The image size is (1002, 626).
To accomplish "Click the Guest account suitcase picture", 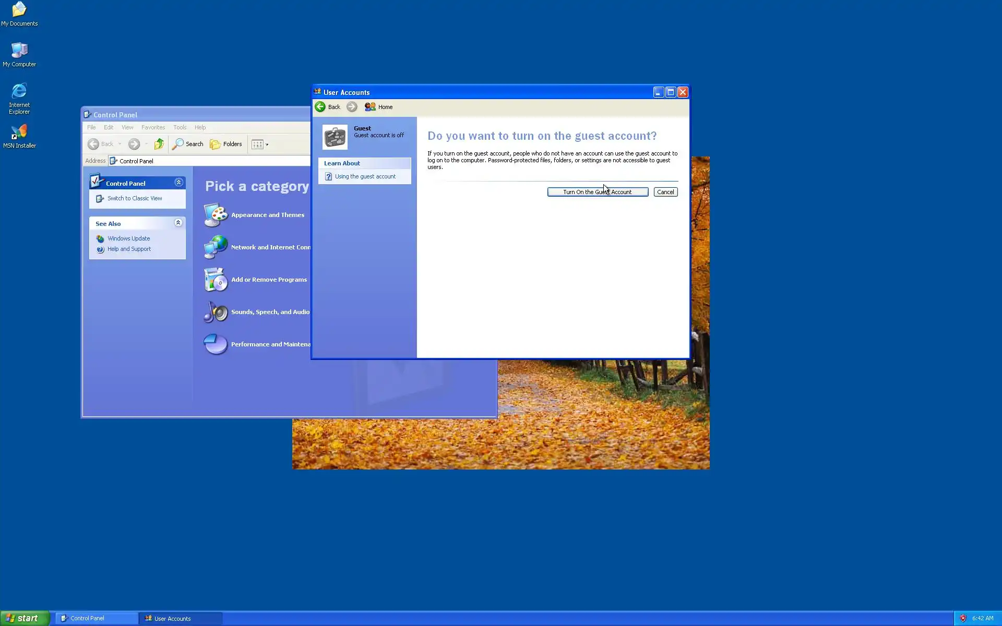I will tap(335, 137).
